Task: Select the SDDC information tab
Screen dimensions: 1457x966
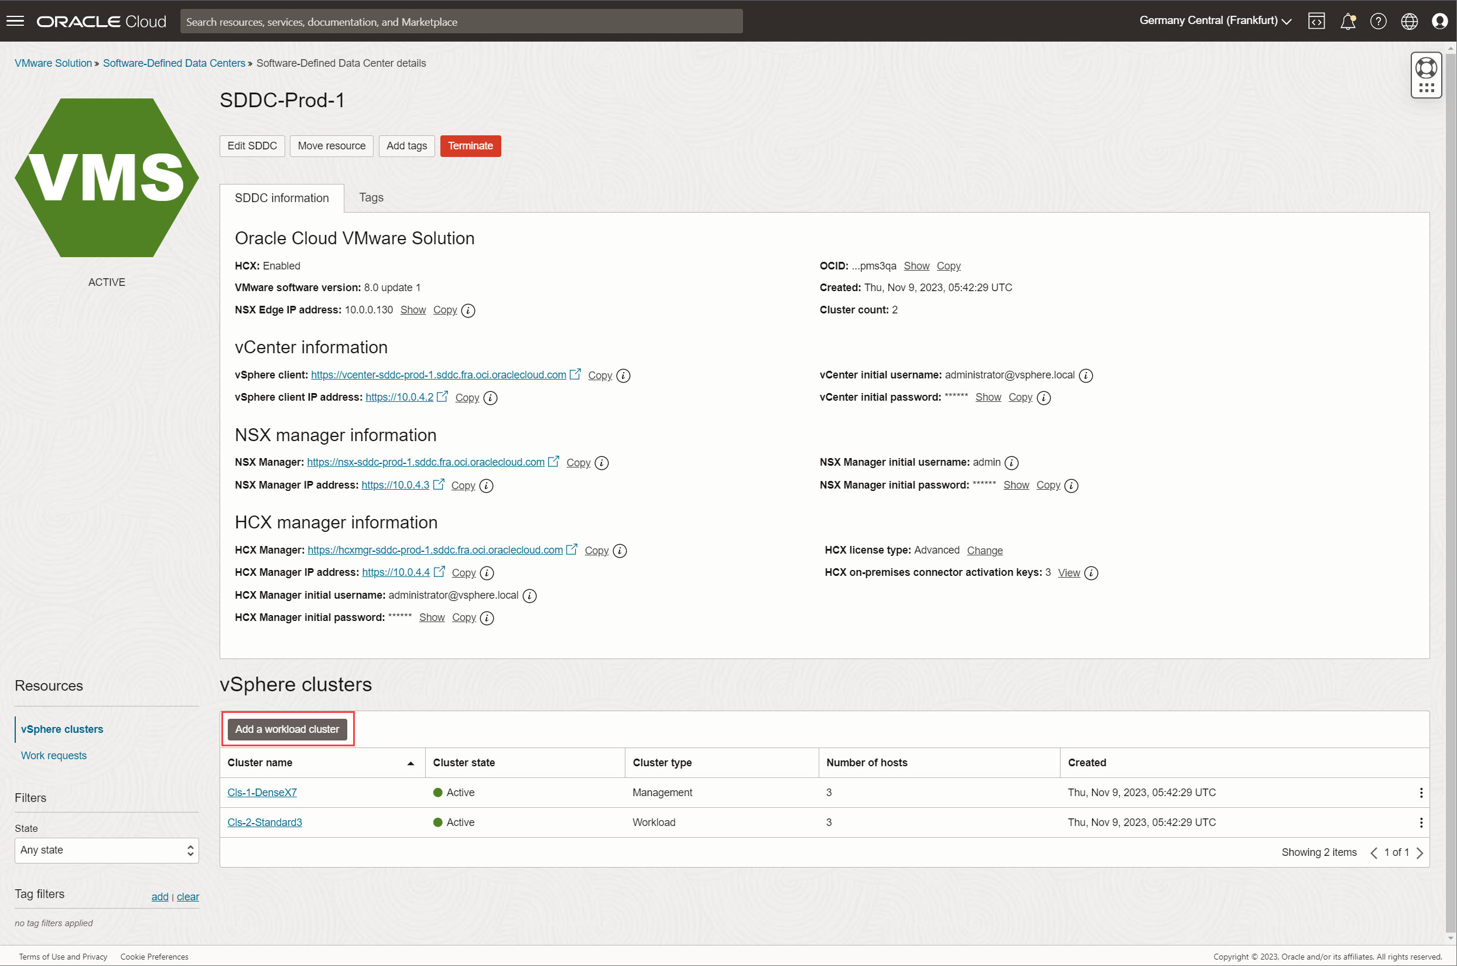Action: coord(281,197)
